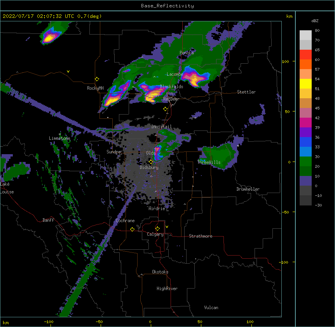This screenshot has width=335, height=327.
Task: Select the bright green 20-30 dBZ legend swatch
Action: (x=305, y=162)
